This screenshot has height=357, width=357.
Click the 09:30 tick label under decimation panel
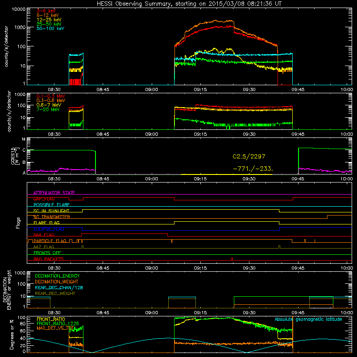pos(249,313)
